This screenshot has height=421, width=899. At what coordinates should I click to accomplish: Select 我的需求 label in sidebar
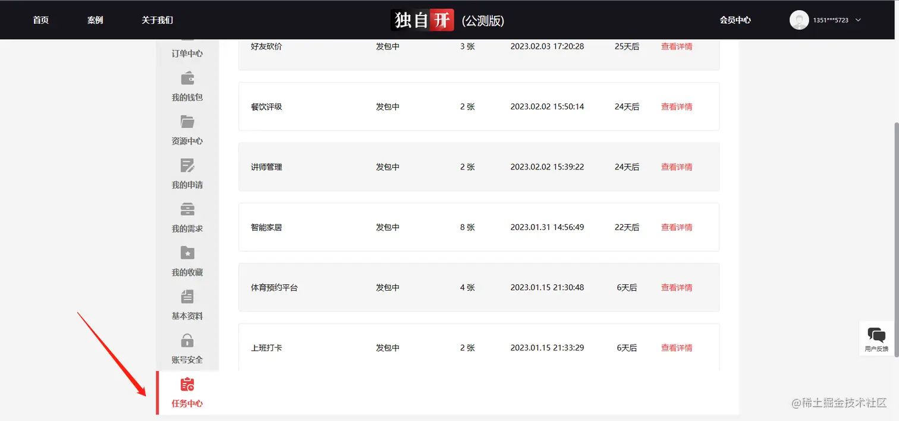(187, 228)
